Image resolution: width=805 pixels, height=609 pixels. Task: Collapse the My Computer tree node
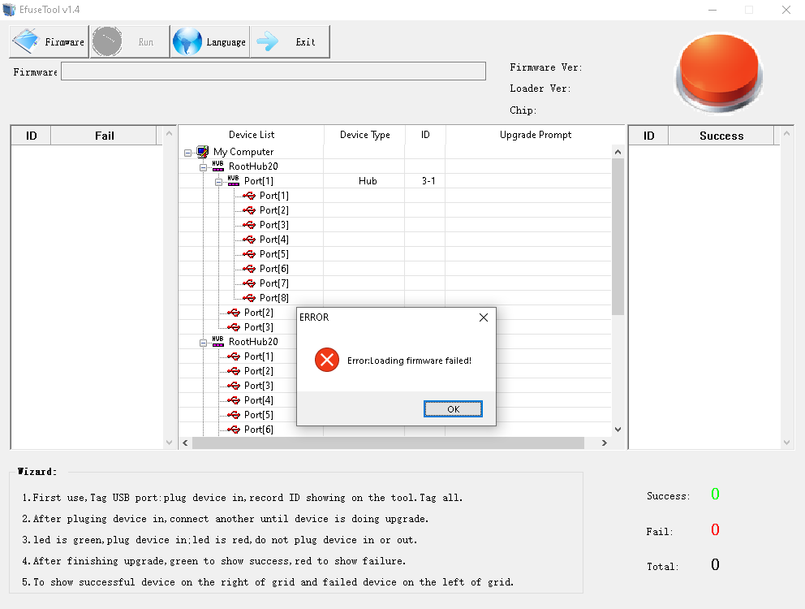pyautogui.click(x=188, y=152)
